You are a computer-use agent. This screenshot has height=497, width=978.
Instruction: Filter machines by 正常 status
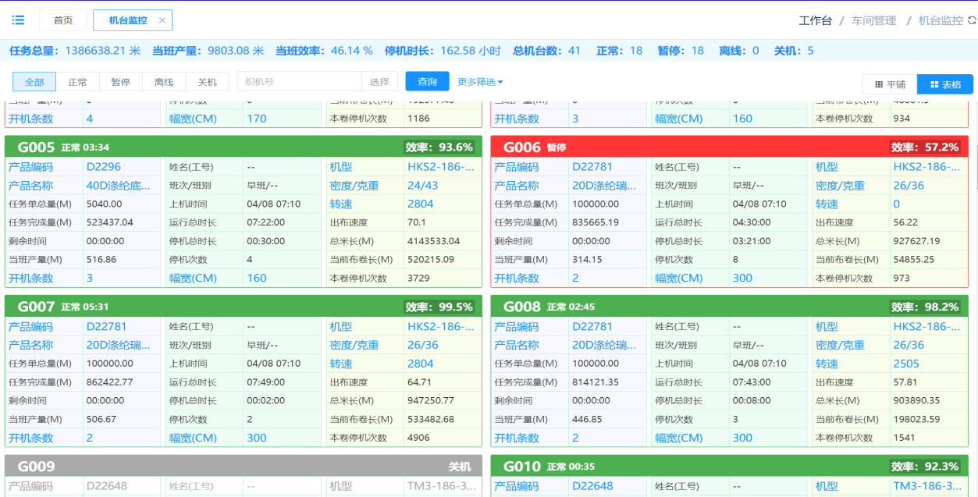(77, 82)
